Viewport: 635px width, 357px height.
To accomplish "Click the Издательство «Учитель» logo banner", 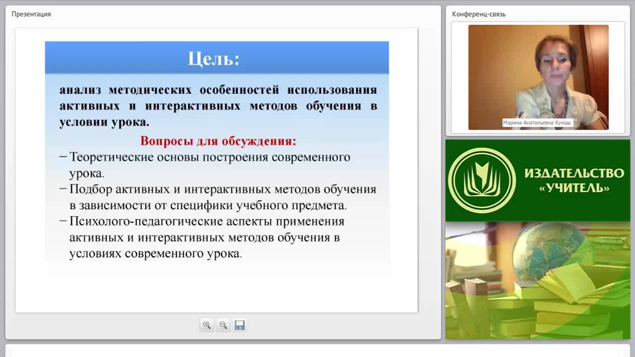I will pos(538,180).
